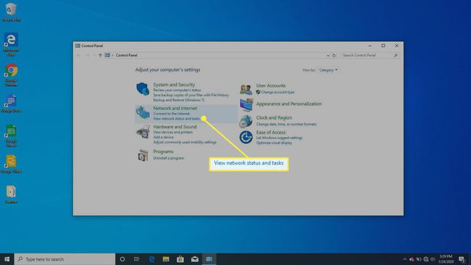This screenshot has width=471, height=265.
Task: Click Connect to the Internet link
Action: pyautogui.click(x=172, y=114)
